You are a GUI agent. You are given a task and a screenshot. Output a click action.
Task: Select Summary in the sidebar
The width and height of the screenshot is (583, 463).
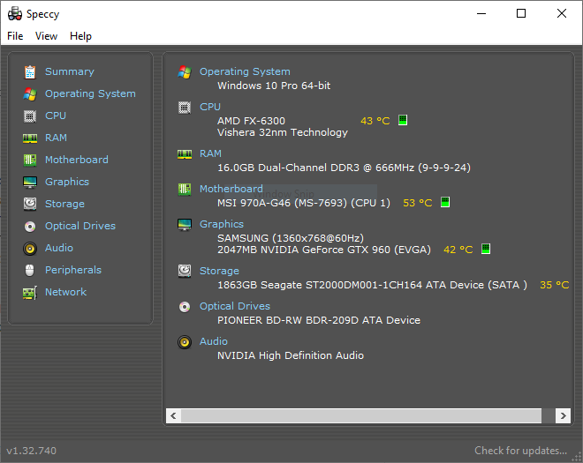click(70, 71)
